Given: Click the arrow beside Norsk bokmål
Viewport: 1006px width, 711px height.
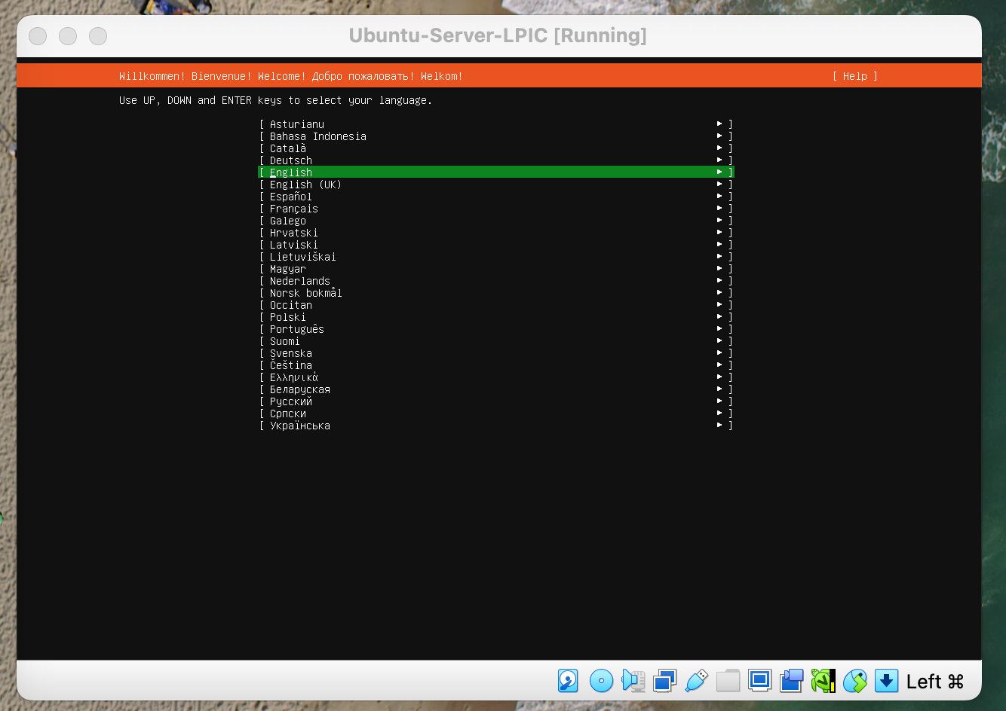Looking at the screenshot, I should pos(719,292).
